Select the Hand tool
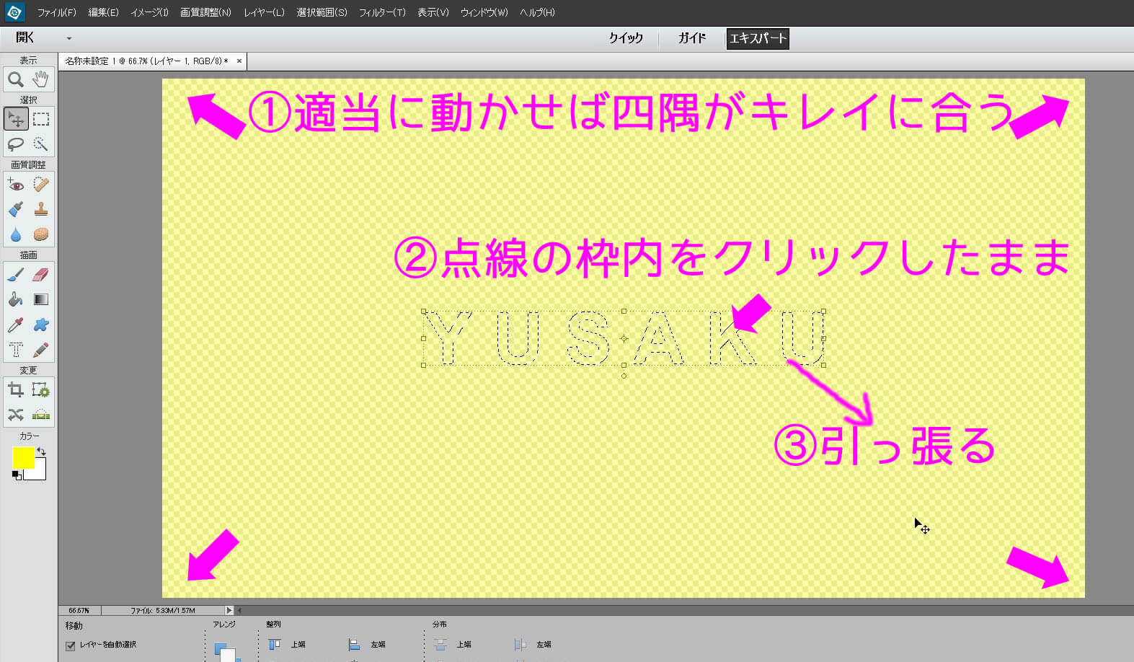The image size is (1134, 662). 41,79
